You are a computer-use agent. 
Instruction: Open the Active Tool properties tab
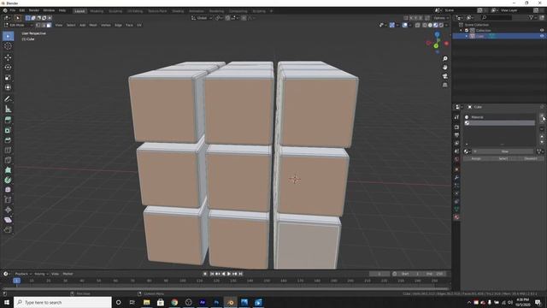pos(456,117)
